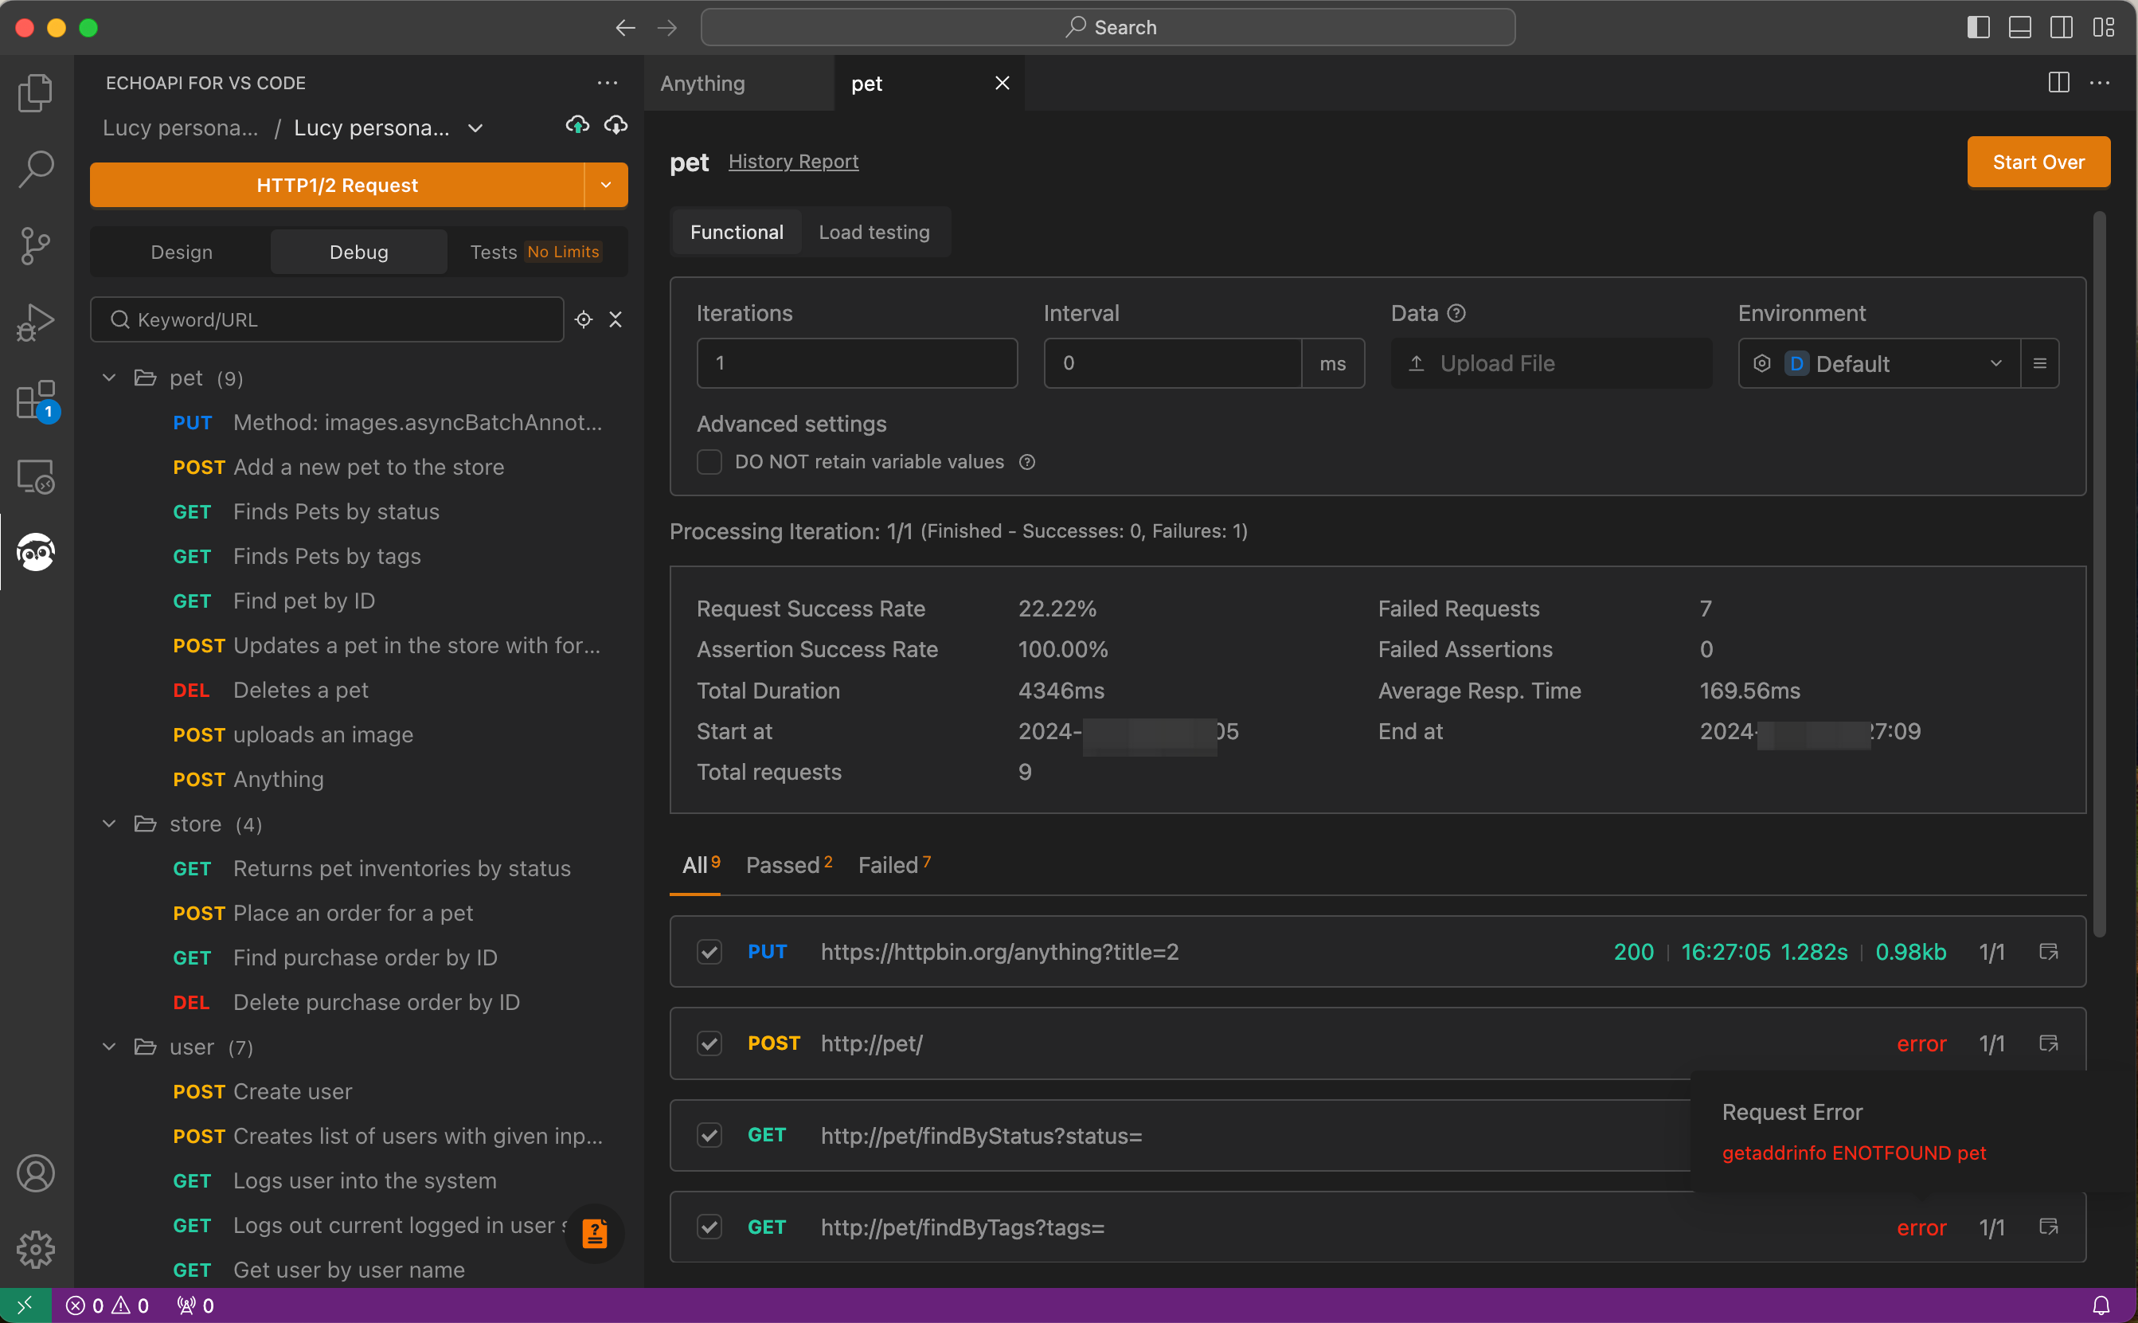Image resolution: width=2138 pixels, height=1323 pixels.
Task: Click the collection settings ellipsis icon
Action: pos(606,83)
